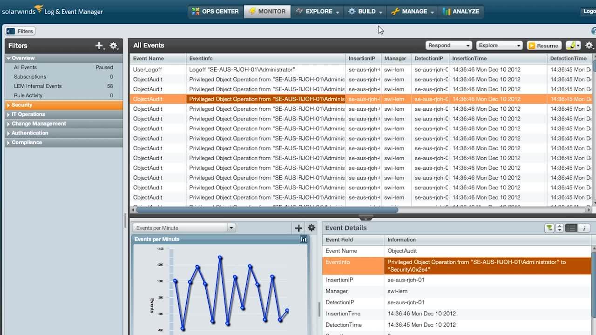
Task: Add a new widget with plus icon
Action: (x=298, y=228)
